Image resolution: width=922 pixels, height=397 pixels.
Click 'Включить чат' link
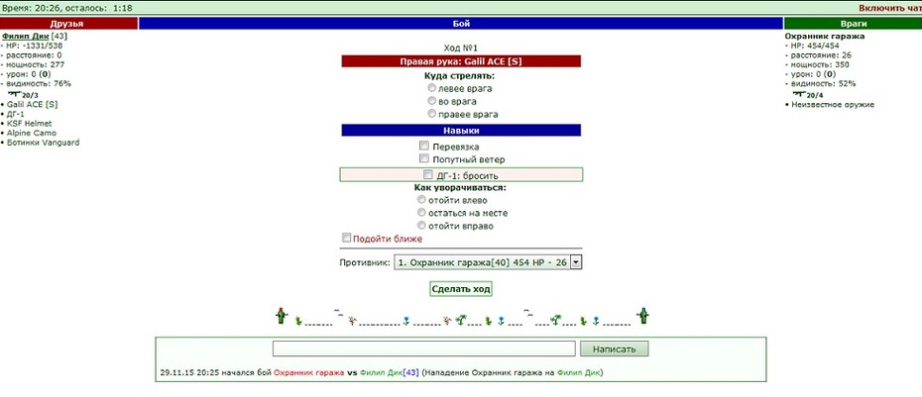(890, 8)
